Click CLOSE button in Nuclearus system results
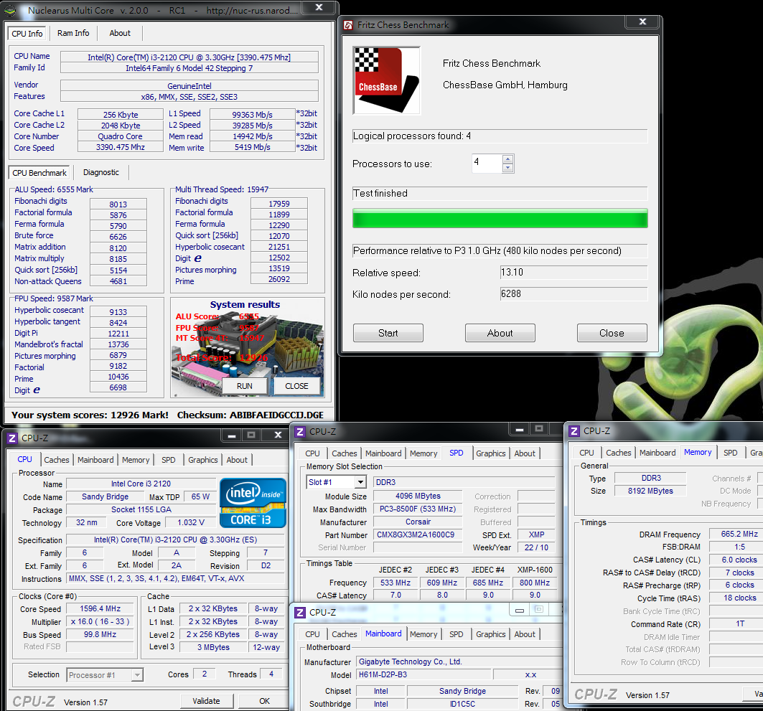 pyautogui.click(x=296, y=386)
